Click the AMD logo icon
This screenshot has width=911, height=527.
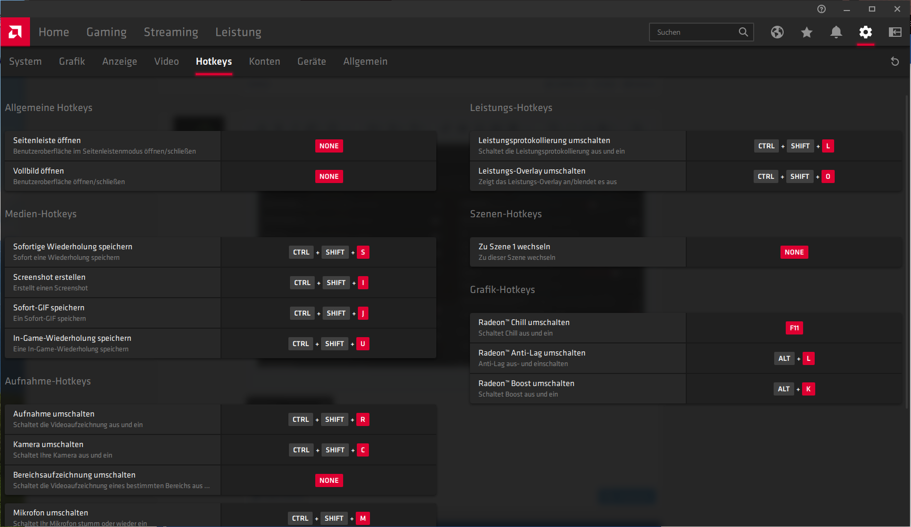(x=15, y=32)
